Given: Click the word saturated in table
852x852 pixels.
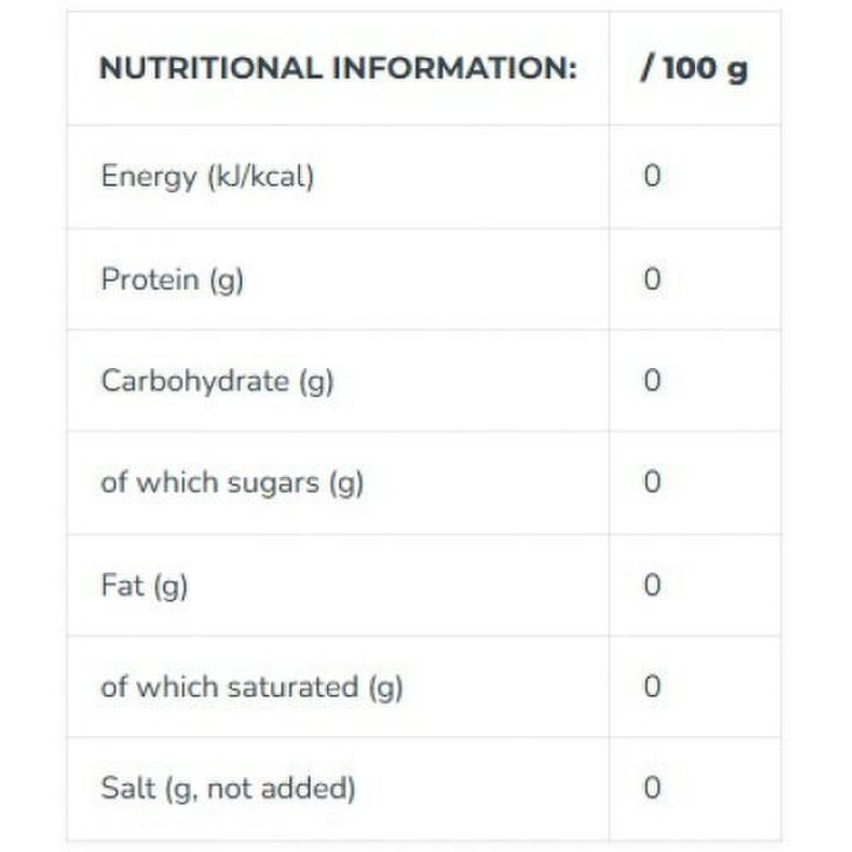Looking at the screenshot, I should tap(293, 687).
